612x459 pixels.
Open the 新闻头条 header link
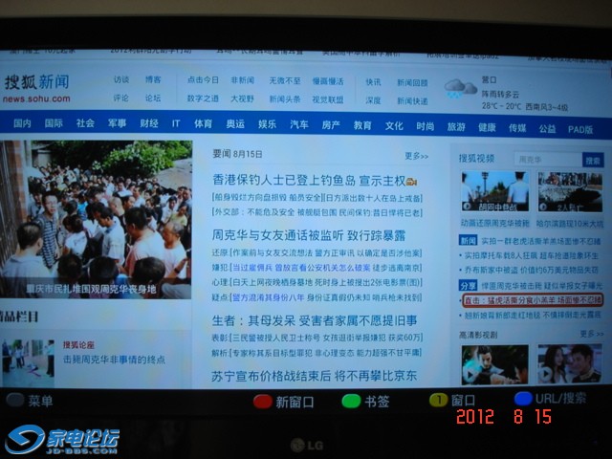point(285,99)
